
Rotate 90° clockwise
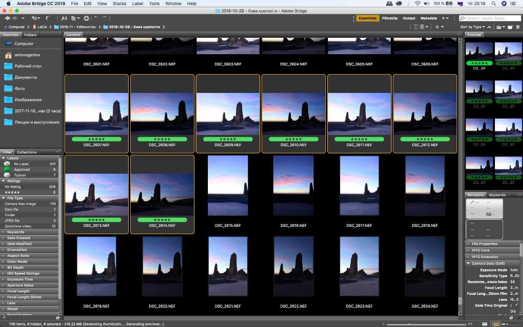click(104, 18)
